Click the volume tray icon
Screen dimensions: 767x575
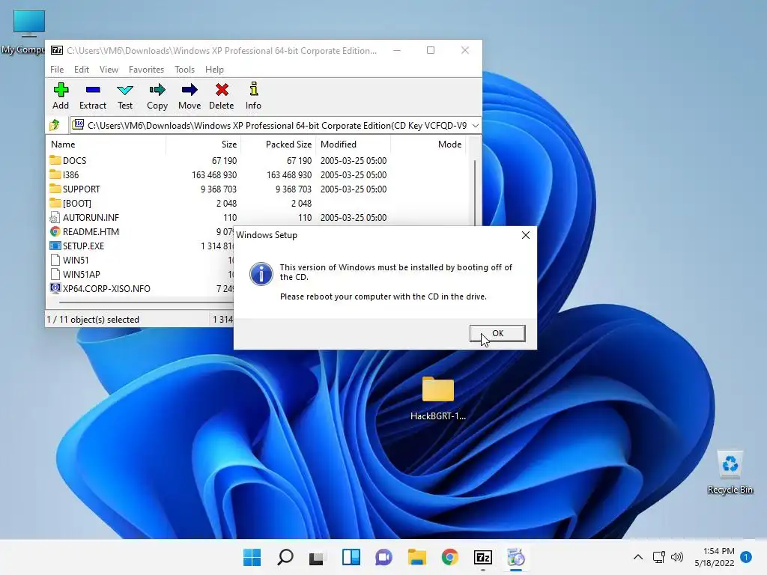[677, 557]
